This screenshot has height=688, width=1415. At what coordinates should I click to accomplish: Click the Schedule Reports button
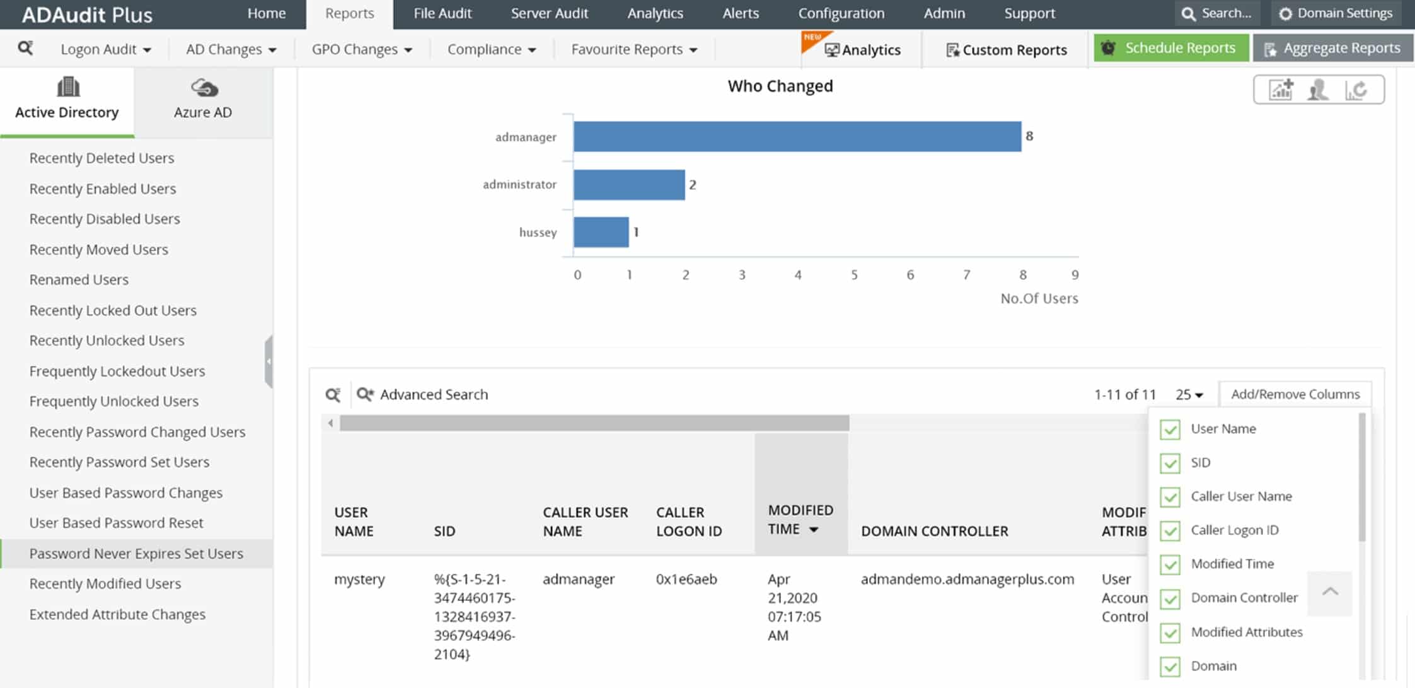pyautogui.click(x=1171, y=48)
